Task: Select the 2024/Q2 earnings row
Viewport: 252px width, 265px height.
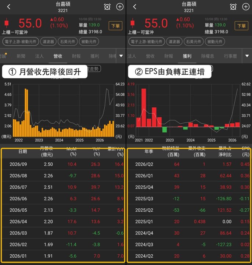Action: 189,256
